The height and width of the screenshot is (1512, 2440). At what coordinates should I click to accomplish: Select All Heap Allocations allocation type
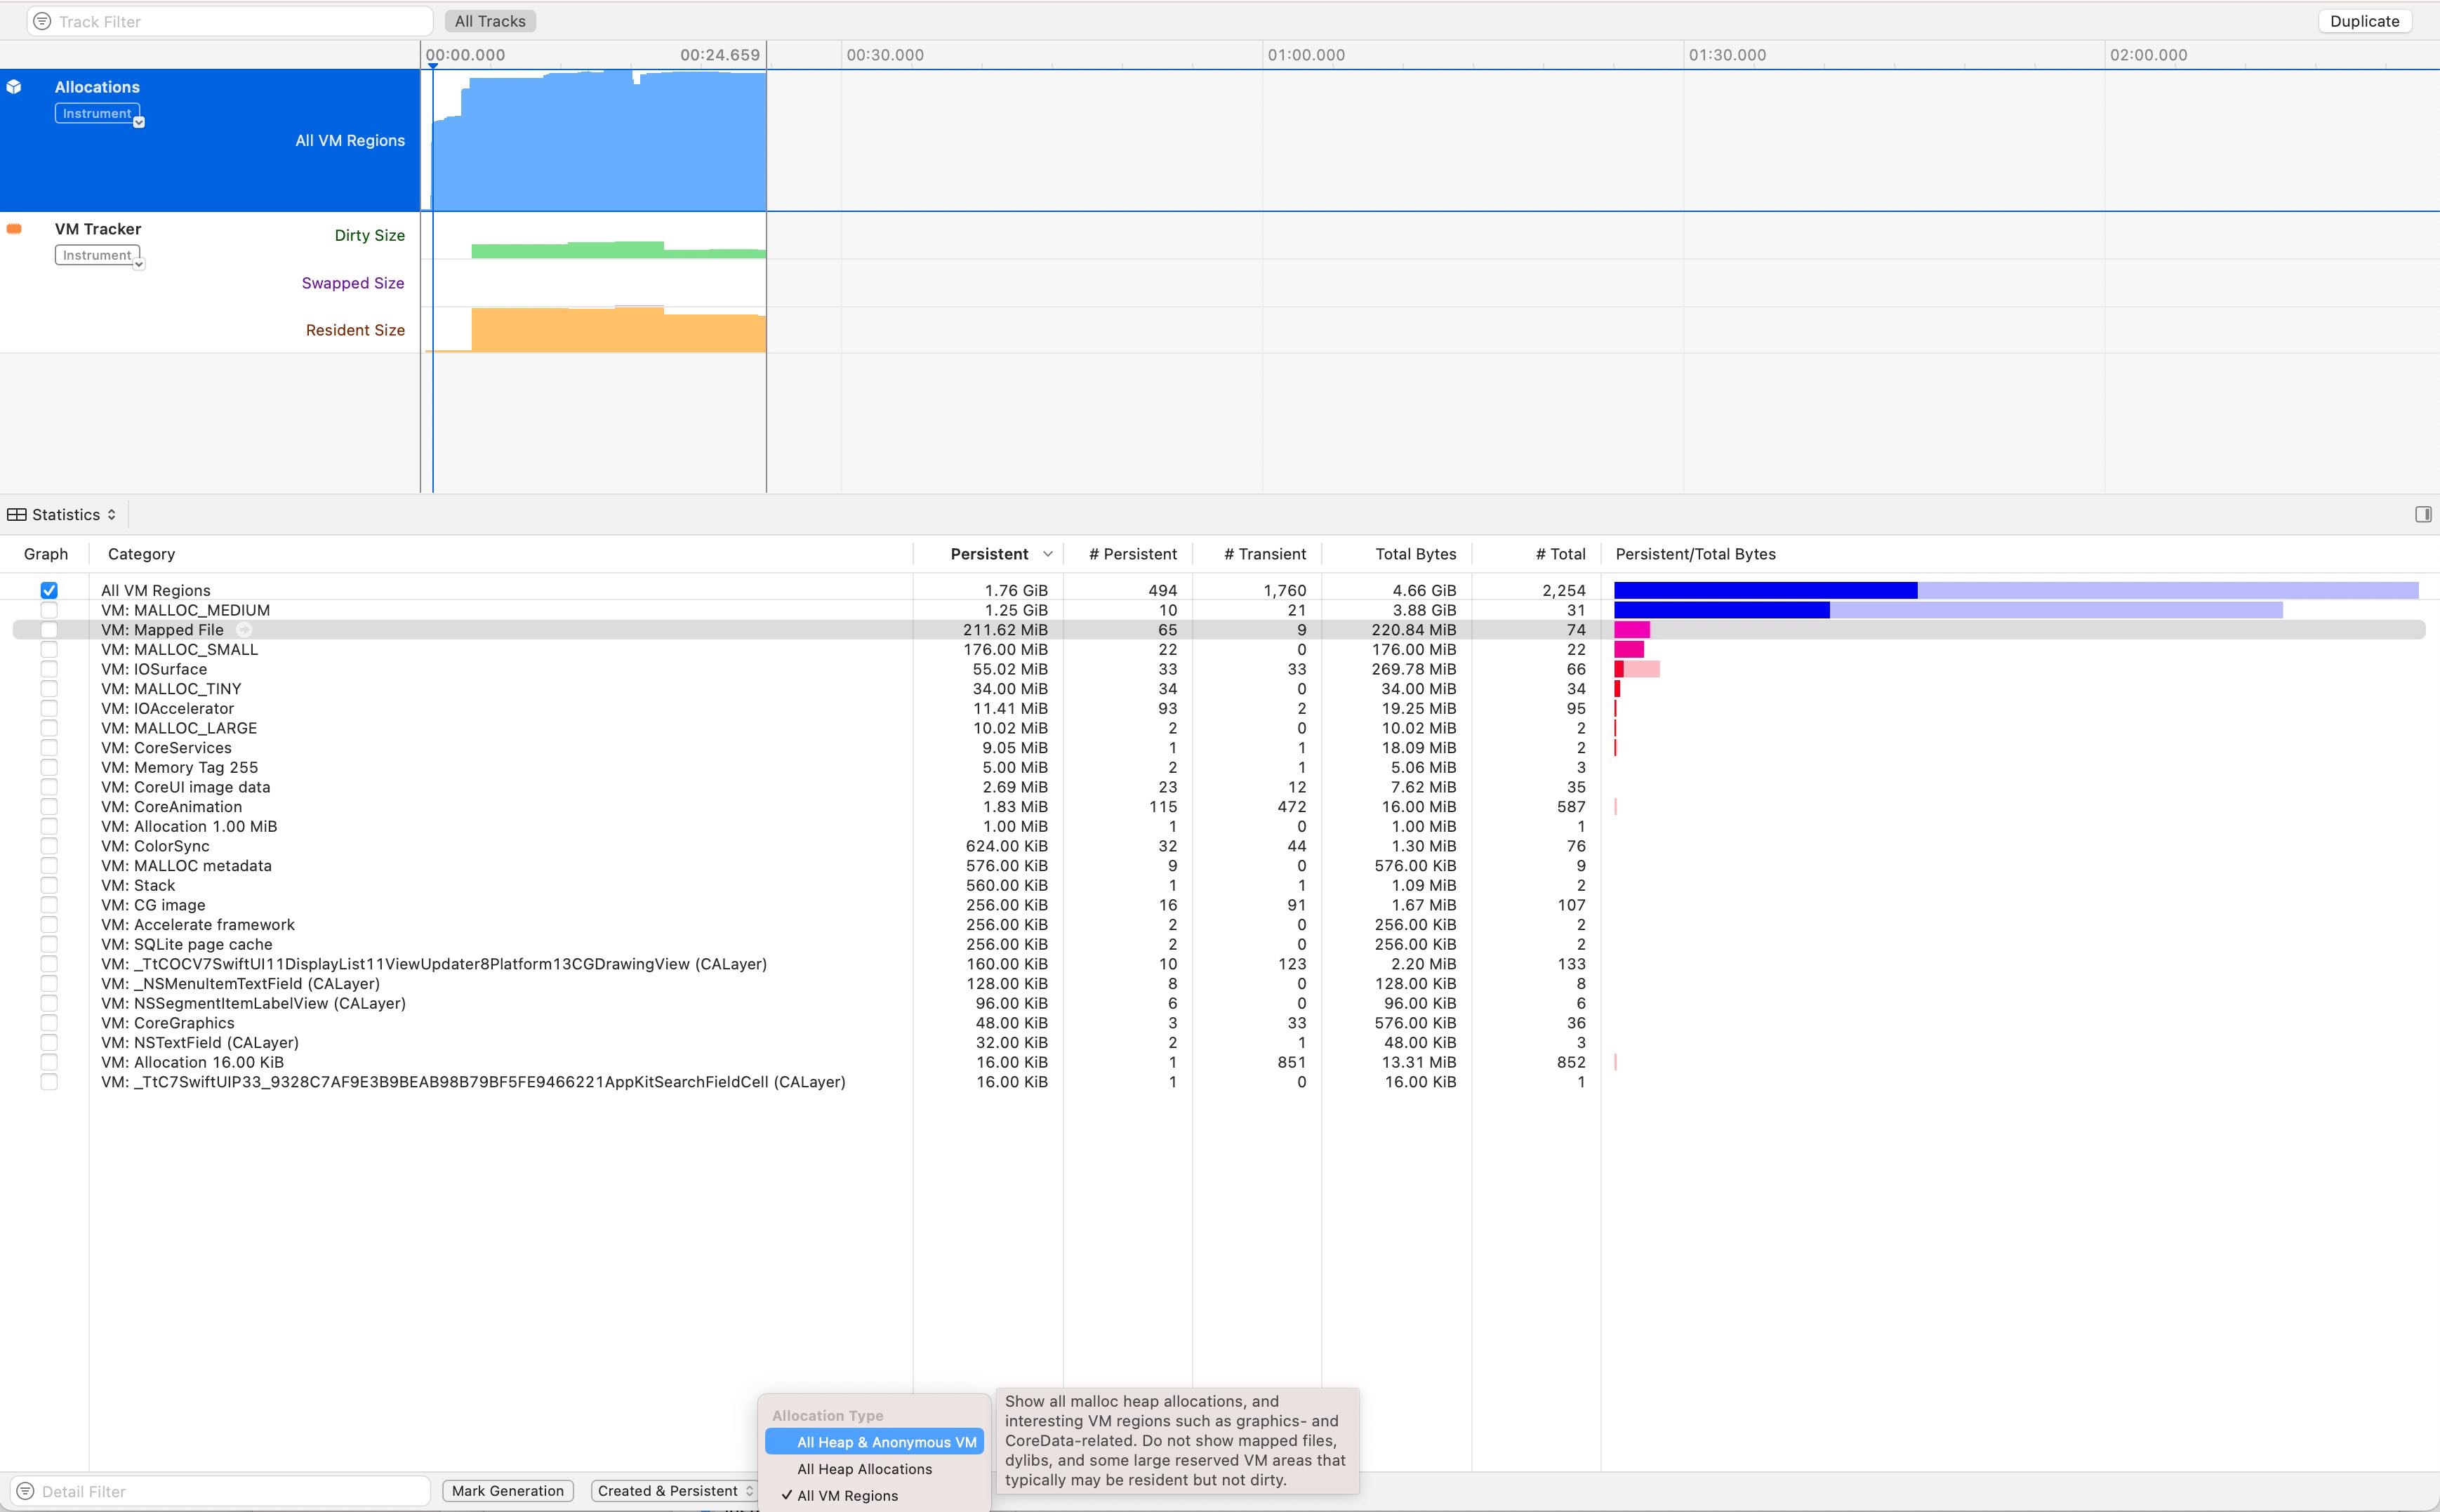[864, 1468]
